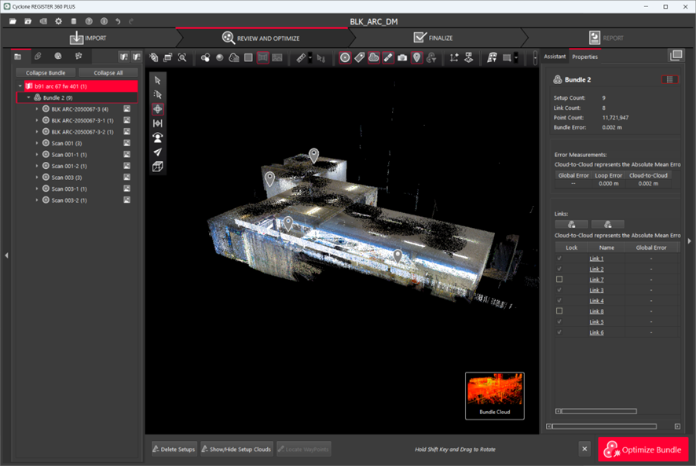Open the settings gear icon
The image size is (696, 466).
pos(58,21)
